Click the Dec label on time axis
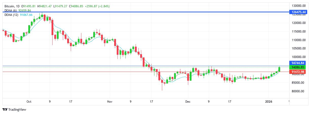 pos(188,102)
